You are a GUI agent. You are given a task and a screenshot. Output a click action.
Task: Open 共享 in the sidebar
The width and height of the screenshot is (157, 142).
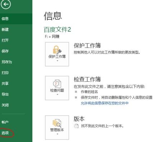[x=16, y=83]
